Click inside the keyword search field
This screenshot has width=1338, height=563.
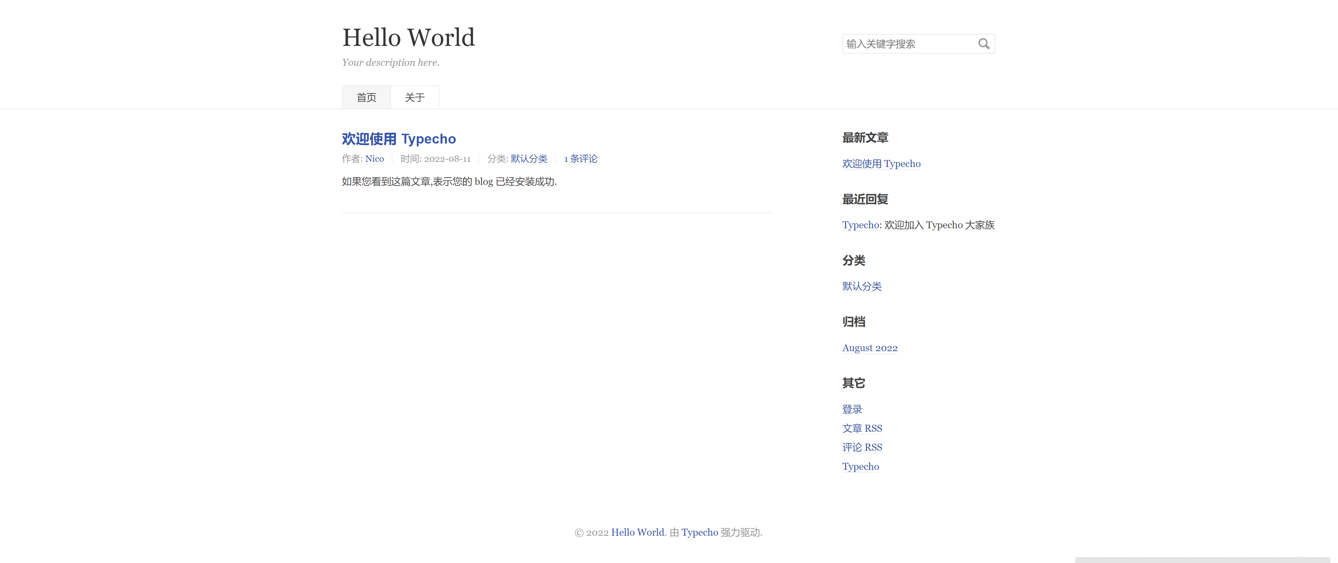tap(909, 43)
